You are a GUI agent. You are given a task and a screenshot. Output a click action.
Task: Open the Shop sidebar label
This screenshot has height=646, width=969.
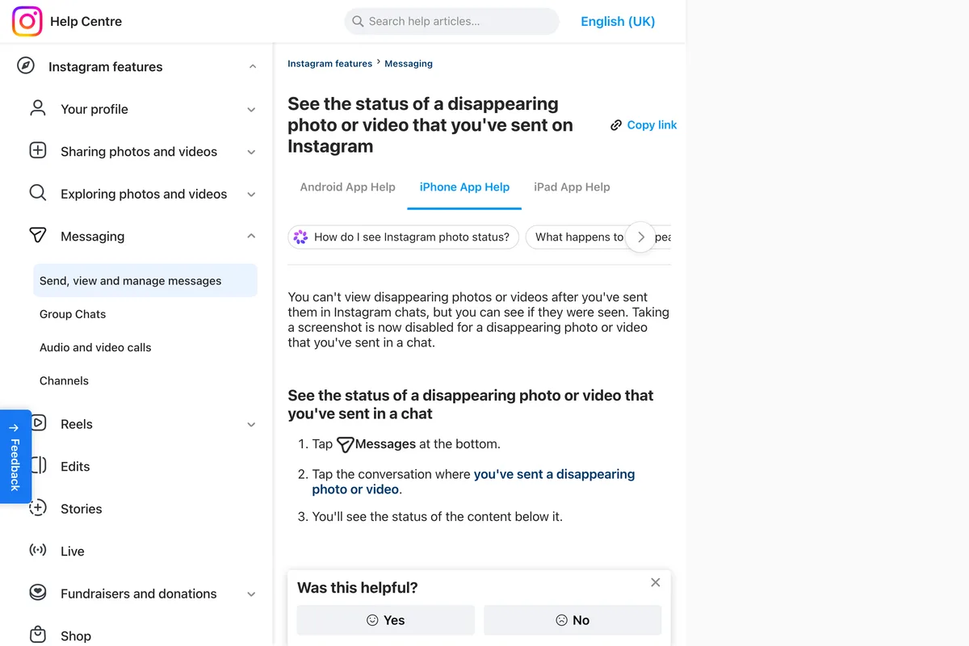coord(76,636)
